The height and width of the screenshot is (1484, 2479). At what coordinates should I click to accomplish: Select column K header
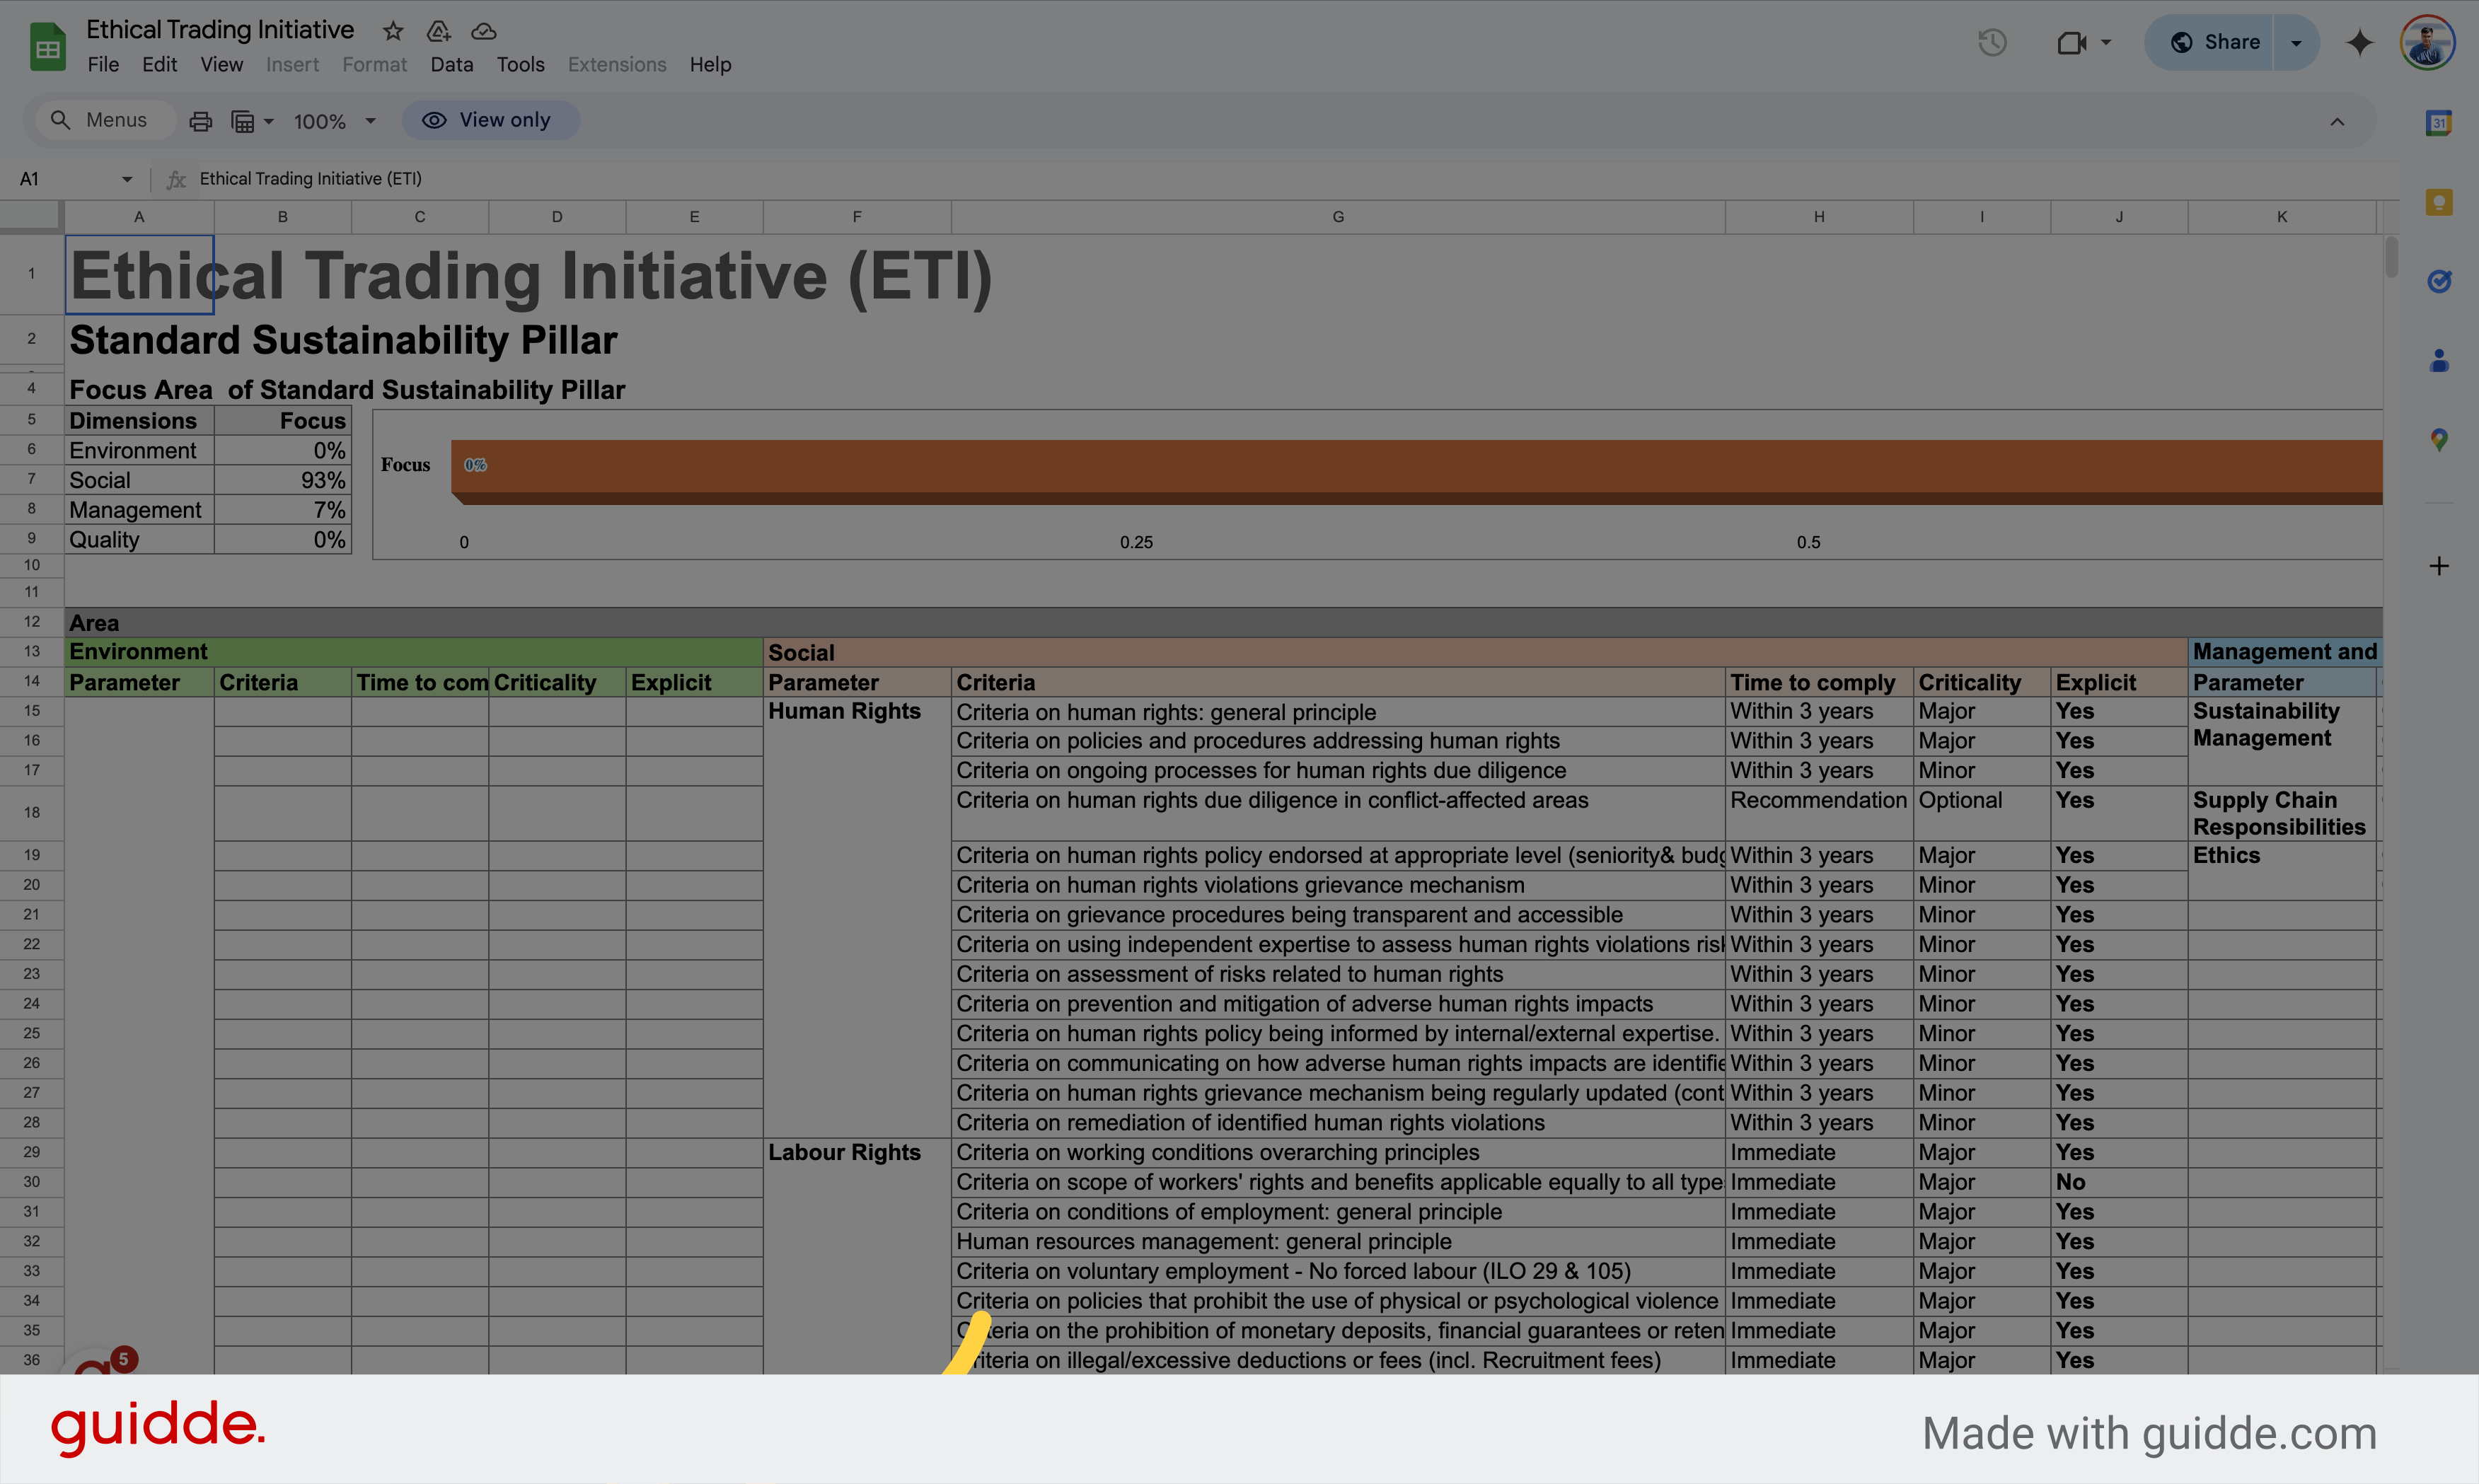(2281, 216)
